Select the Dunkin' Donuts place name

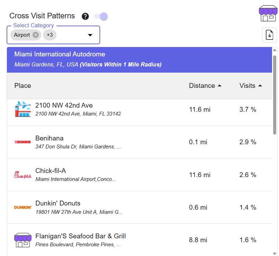[58, 203]
